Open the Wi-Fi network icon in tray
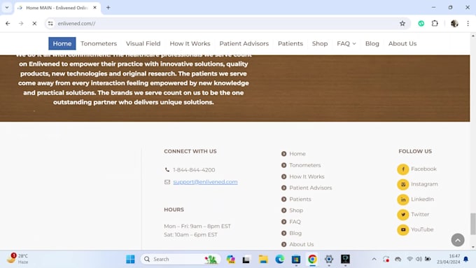The width and height of the screenshot is (476, 268). [409, 259]
